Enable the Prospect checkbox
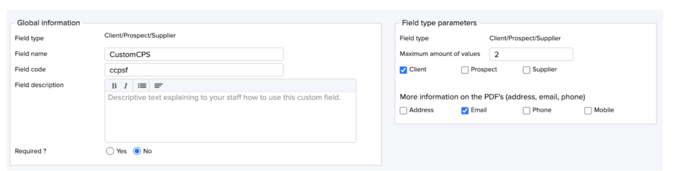Viewport: 675px width, 171px height. 464,70
